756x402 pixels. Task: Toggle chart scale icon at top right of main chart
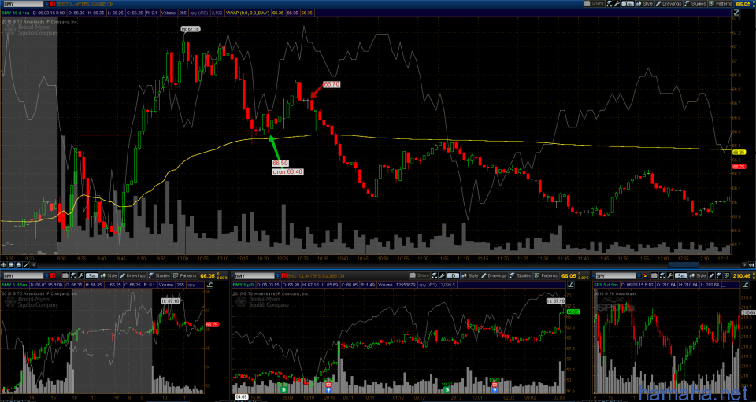pos(736,12)
